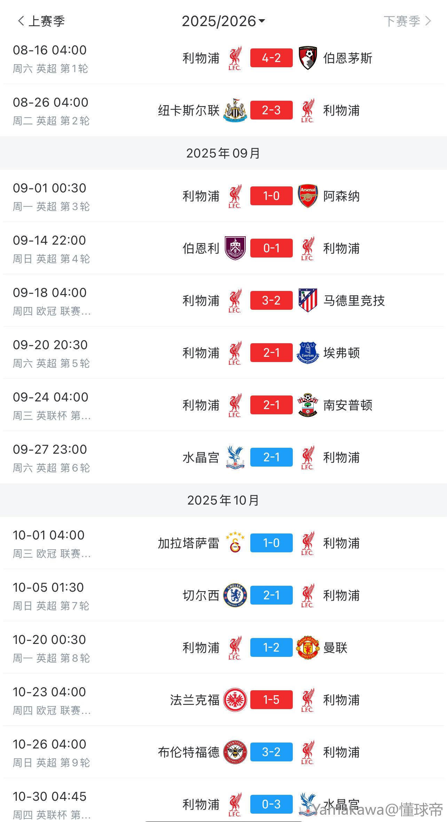
Task: Click the blue 1-2 Manchester United score
Action: [271, 647]
